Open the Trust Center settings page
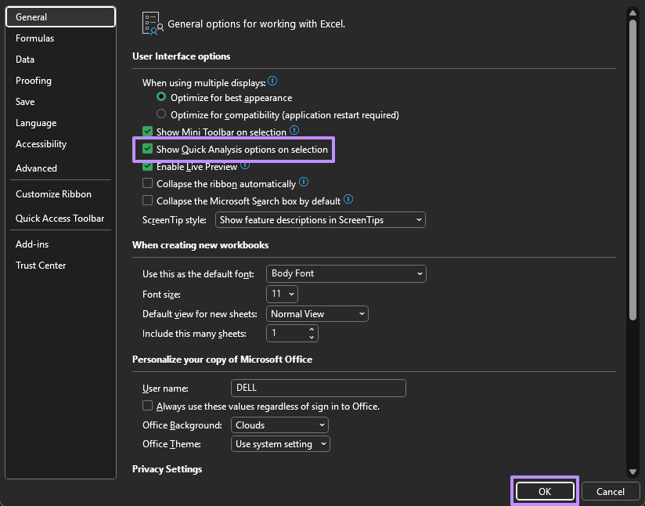 (41, 265)
